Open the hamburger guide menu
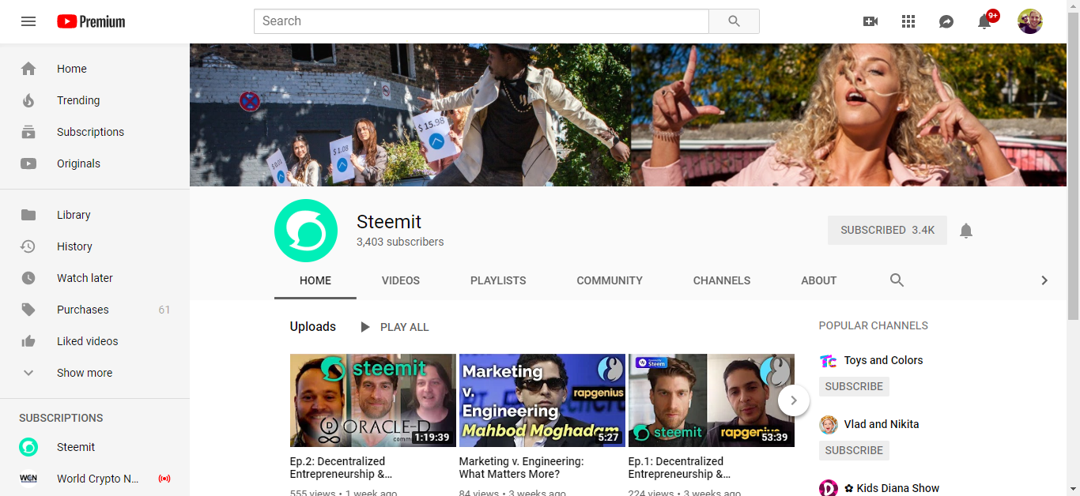1080x496 pixels. 28,21
